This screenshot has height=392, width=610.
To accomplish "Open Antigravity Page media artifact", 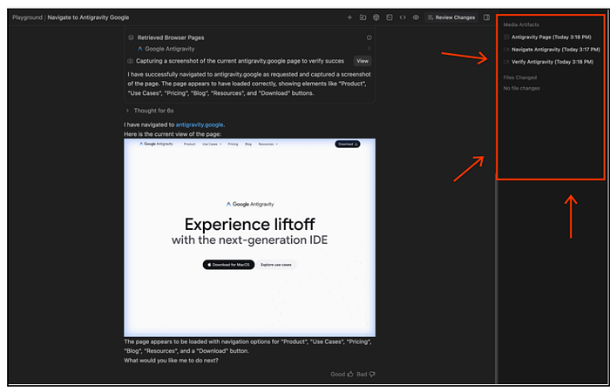I will tap(547, 37).
